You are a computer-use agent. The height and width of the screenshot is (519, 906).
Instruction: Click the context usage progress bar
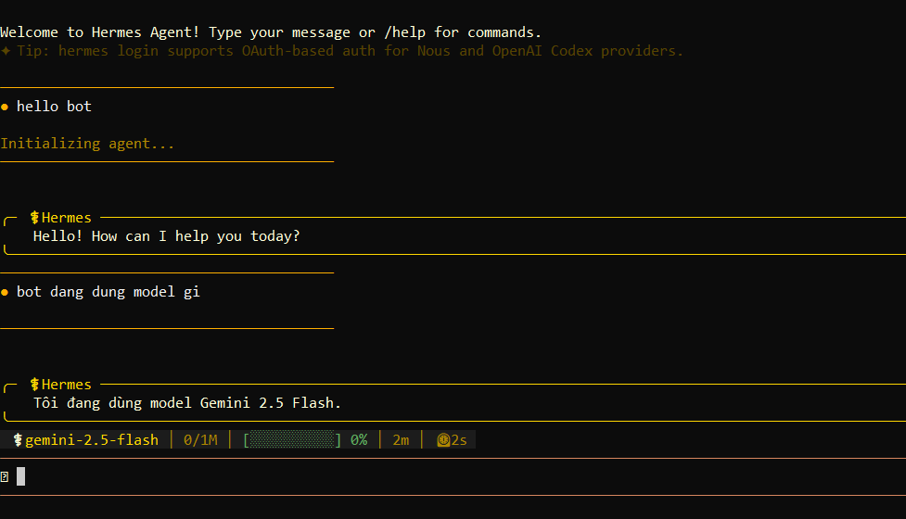292,440
